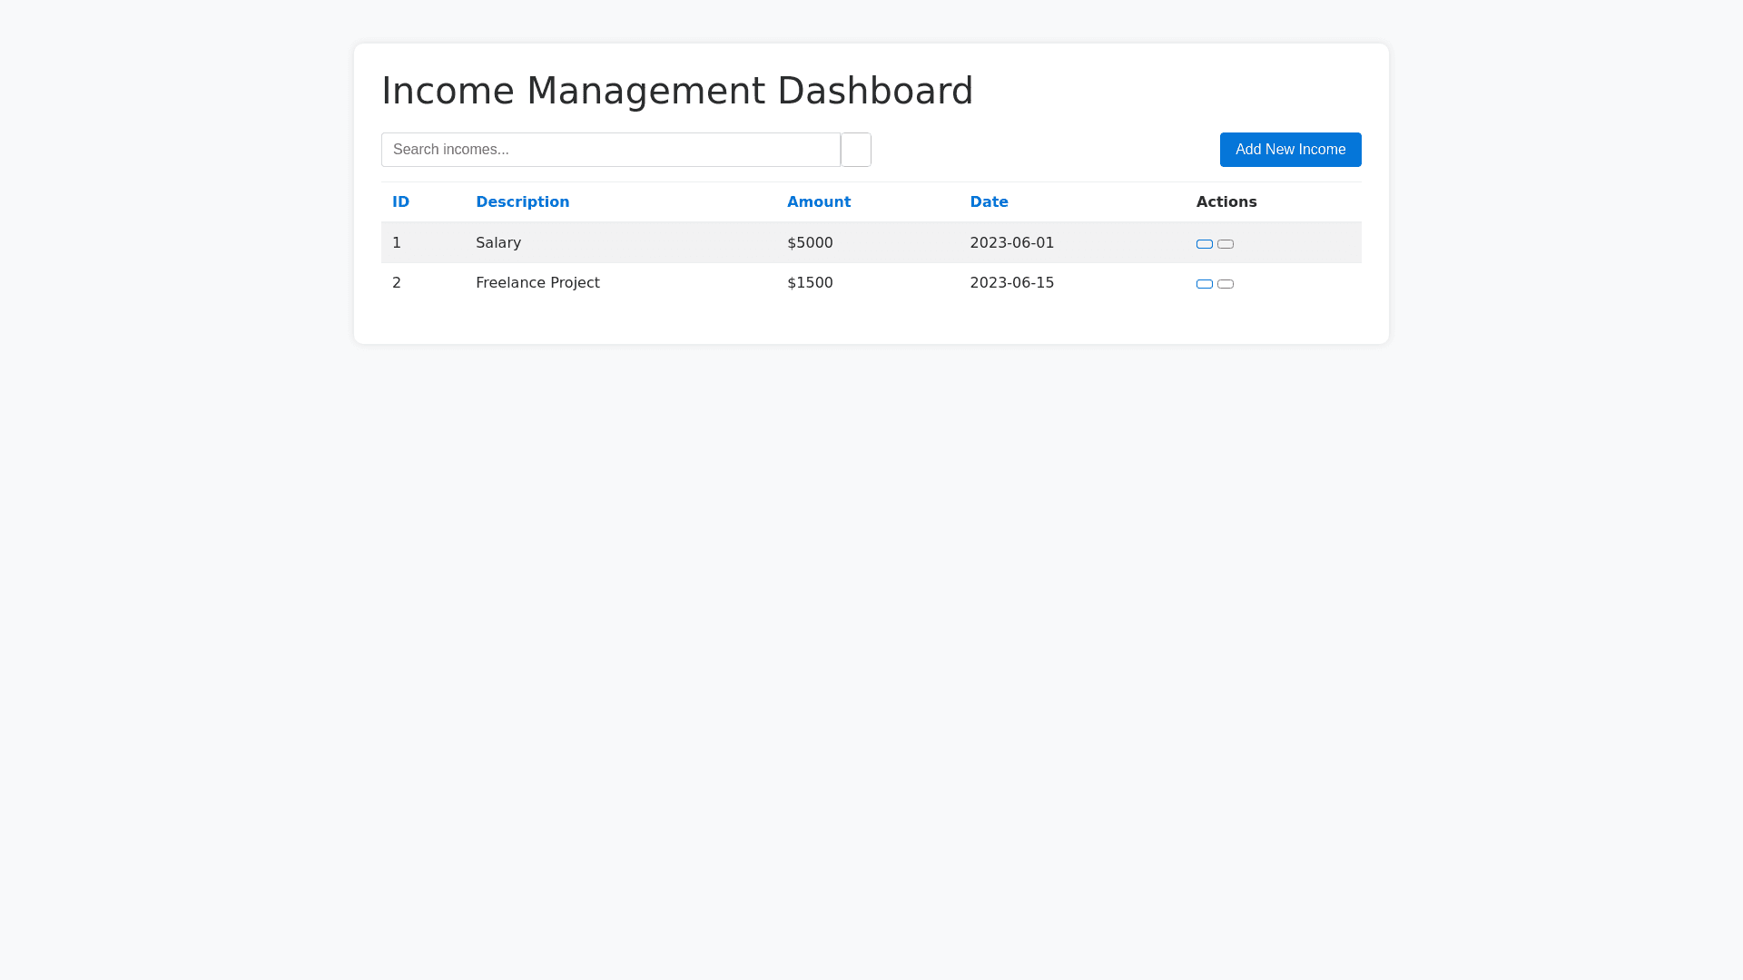Click the 2023-06-15 date cell
This screenshot has height=980, width=1743.
[x=1011, y=283]
